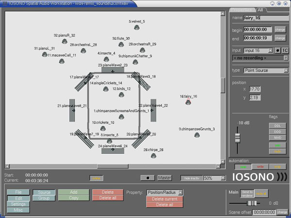The image size is (291, 218).
Task: Click the -10 dB volume fader handle
Action: pos(237,138)
